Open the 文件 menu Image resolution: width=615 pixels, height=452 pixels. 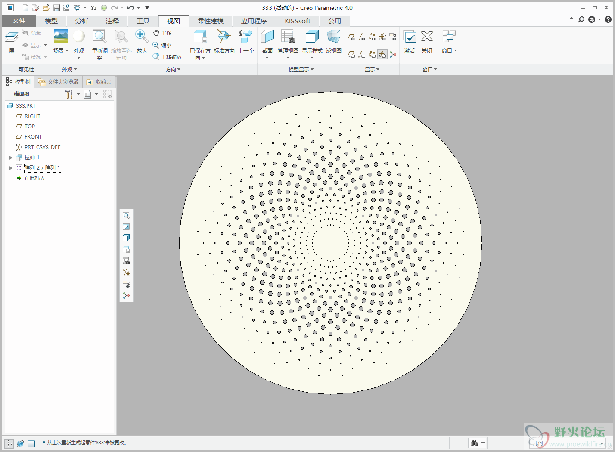[19, 21]
